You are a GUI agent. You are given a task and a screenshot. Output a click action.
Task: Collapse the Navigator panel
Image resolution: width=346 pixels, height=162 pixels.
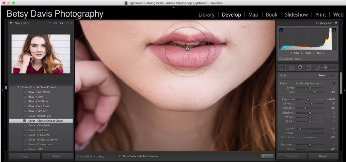11,23
